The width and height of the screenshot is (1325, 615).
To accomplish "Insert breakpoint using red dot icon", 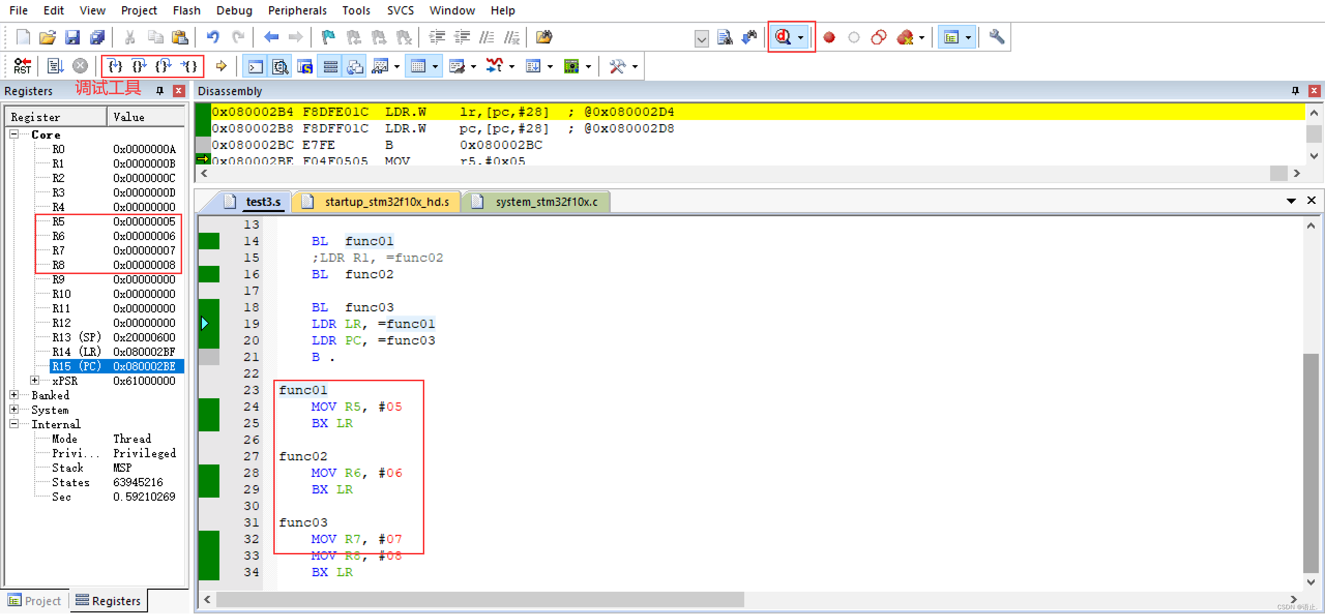I will pos(829,37).
